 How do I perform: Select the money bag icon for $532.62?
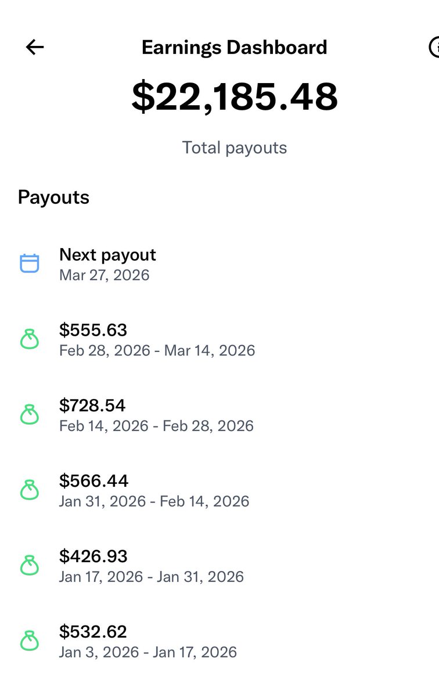(30, 641)
